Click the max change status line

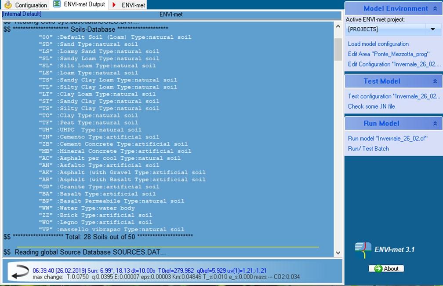pyautogui.click(x=166, y=277)
